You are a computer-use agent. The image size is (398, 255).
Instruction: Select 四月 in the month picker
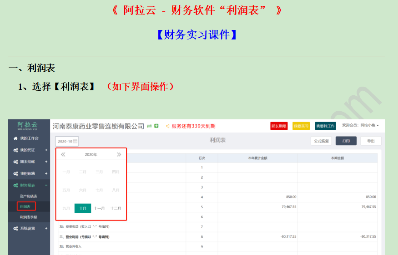point(116,172)
